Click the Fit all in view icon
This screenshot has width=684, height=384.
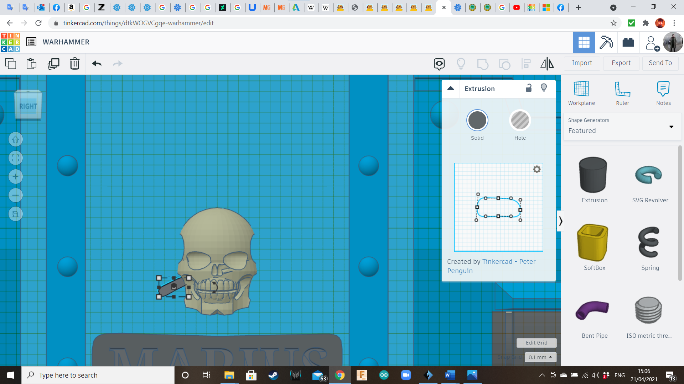coord(16,158)
